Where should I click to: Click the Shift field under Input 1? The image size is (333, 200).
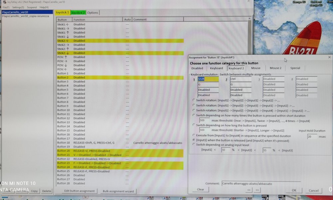(x=208, y=79)
